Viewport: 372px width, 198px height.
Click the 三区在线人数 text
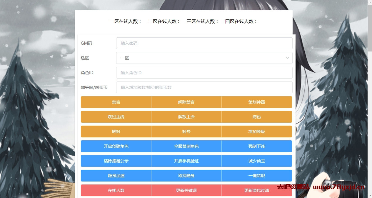click(x=203, y=21)
